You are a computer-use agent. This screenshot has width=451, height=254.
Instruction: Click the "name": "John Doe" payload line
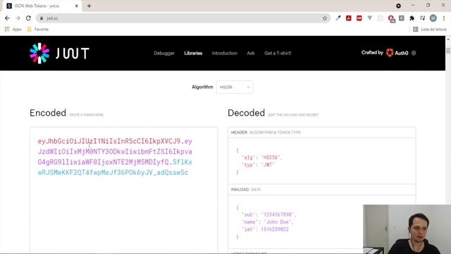(268, 222)
